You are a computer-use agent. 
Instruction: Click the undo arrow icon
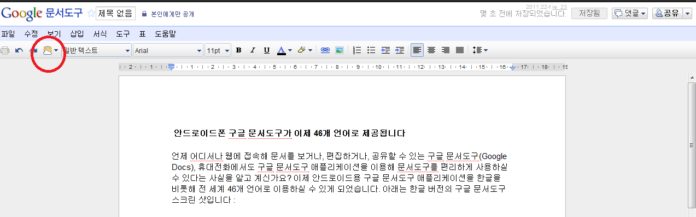tap(19, 50)
